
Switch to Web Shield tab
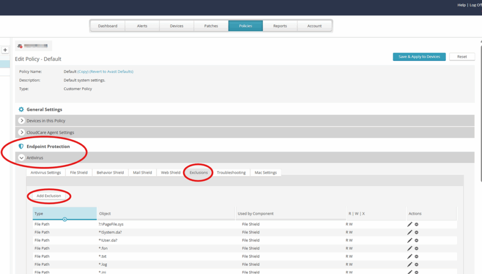pyautogui.click(x=170, y=172)
